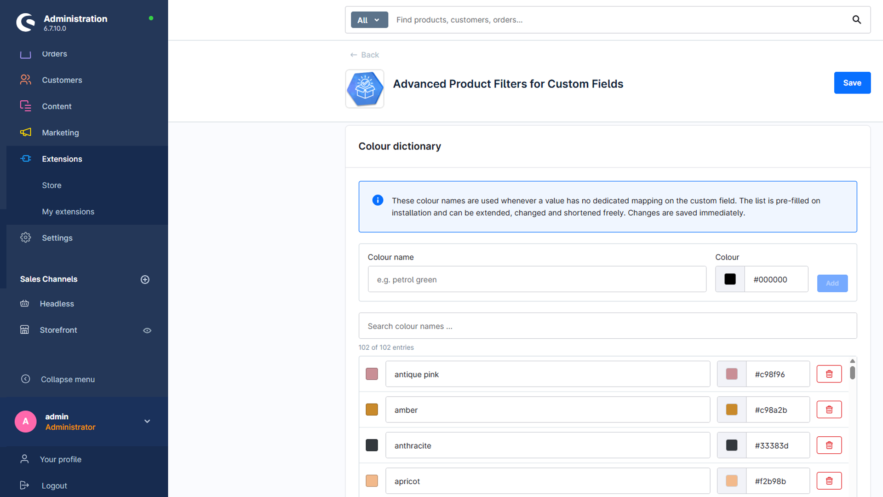
Task: Click the Extensions plug icon
Action: pos(25,158)
